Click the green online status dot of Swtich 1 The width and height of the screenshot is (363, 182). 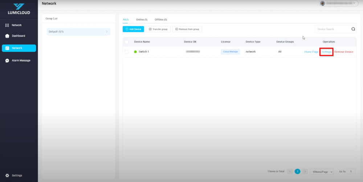(x=136, y=52)
